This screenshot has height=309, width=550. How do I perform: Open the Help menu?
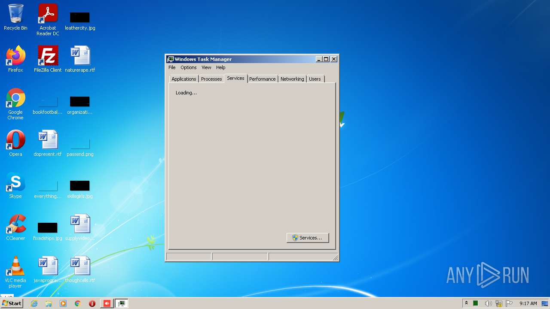tap(220, 67)
